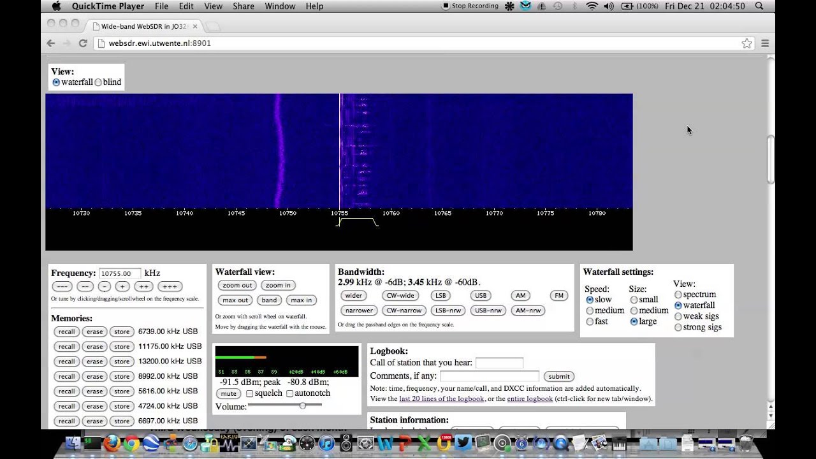Open Google Chrome from the Dock

(131, 443)
